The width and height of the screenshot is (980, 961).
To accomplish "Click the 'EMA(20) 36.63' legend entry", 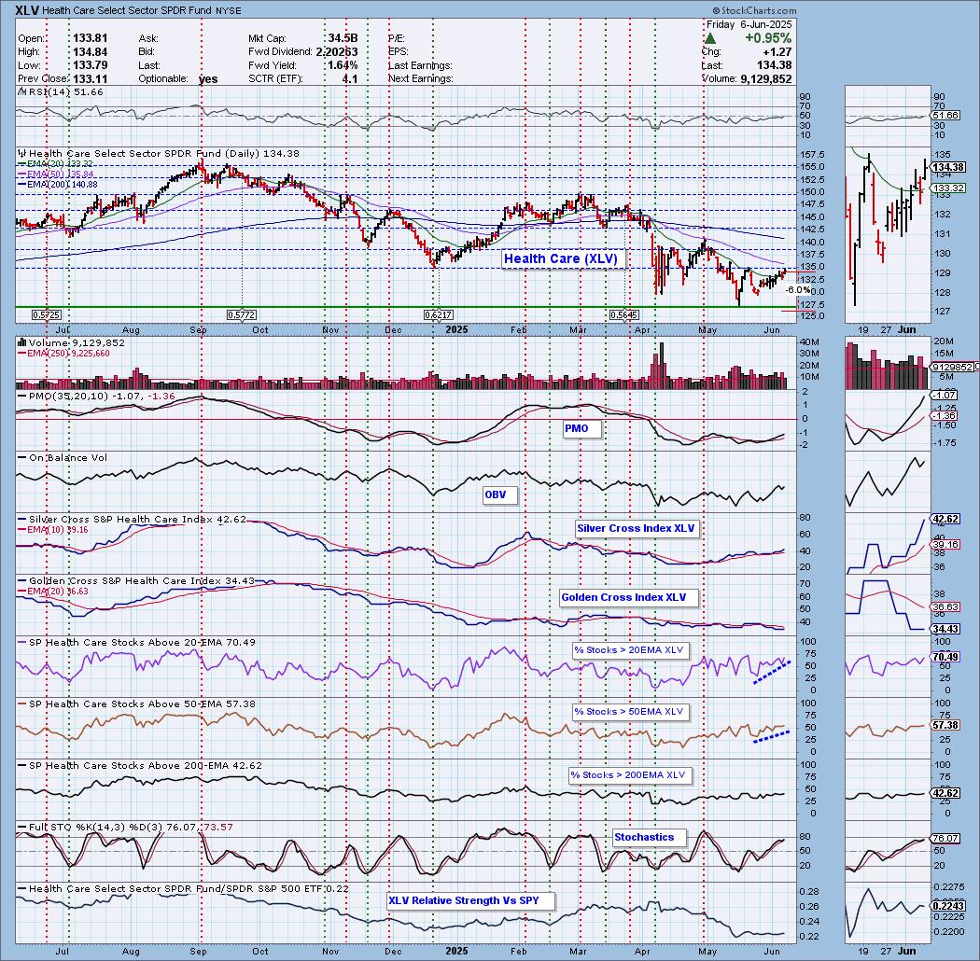I will pyautogui.click(x=54, y=591).
